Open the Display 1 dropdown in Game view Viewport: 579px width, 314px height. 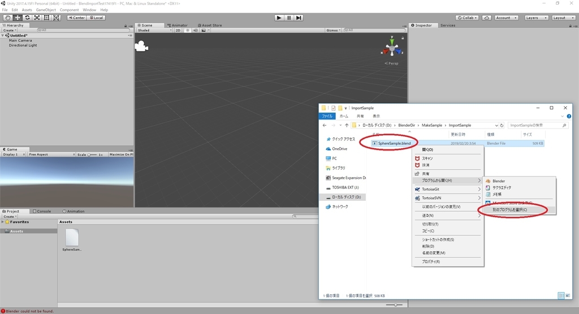coord(14,154)
